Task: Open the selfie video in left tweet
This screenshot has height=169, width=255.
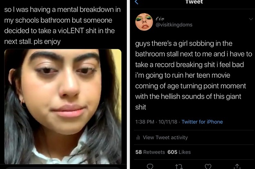Action: tap(63, 107)
